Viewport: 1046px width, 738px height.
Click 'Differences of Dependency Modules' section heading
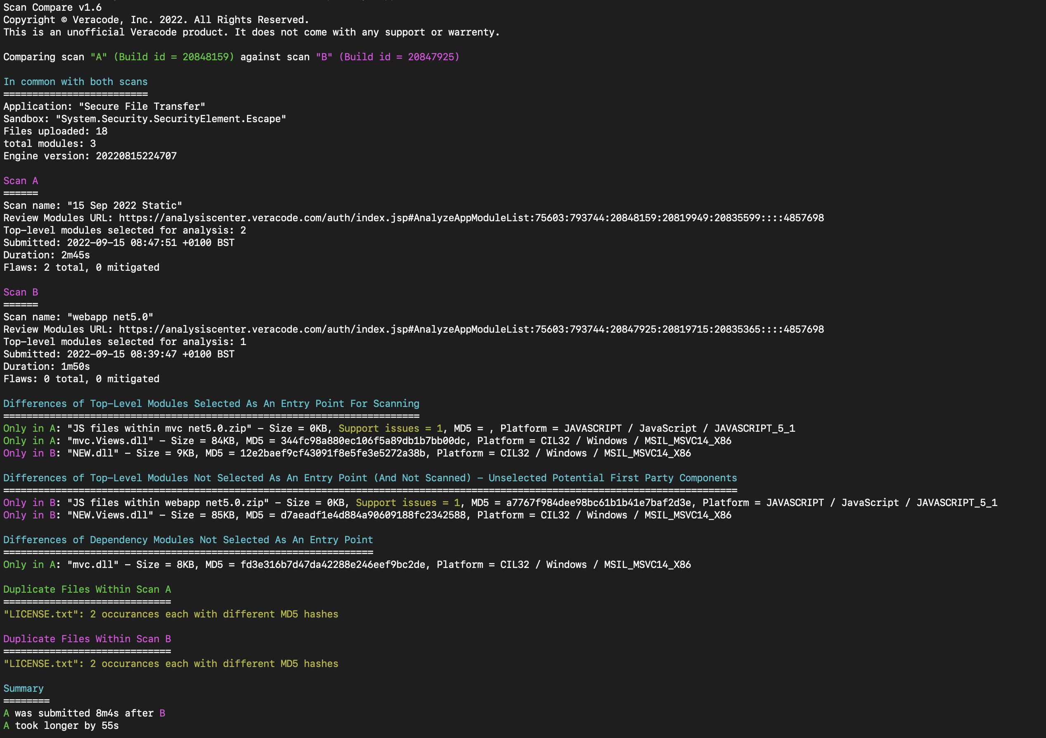[x=188, y=540]
